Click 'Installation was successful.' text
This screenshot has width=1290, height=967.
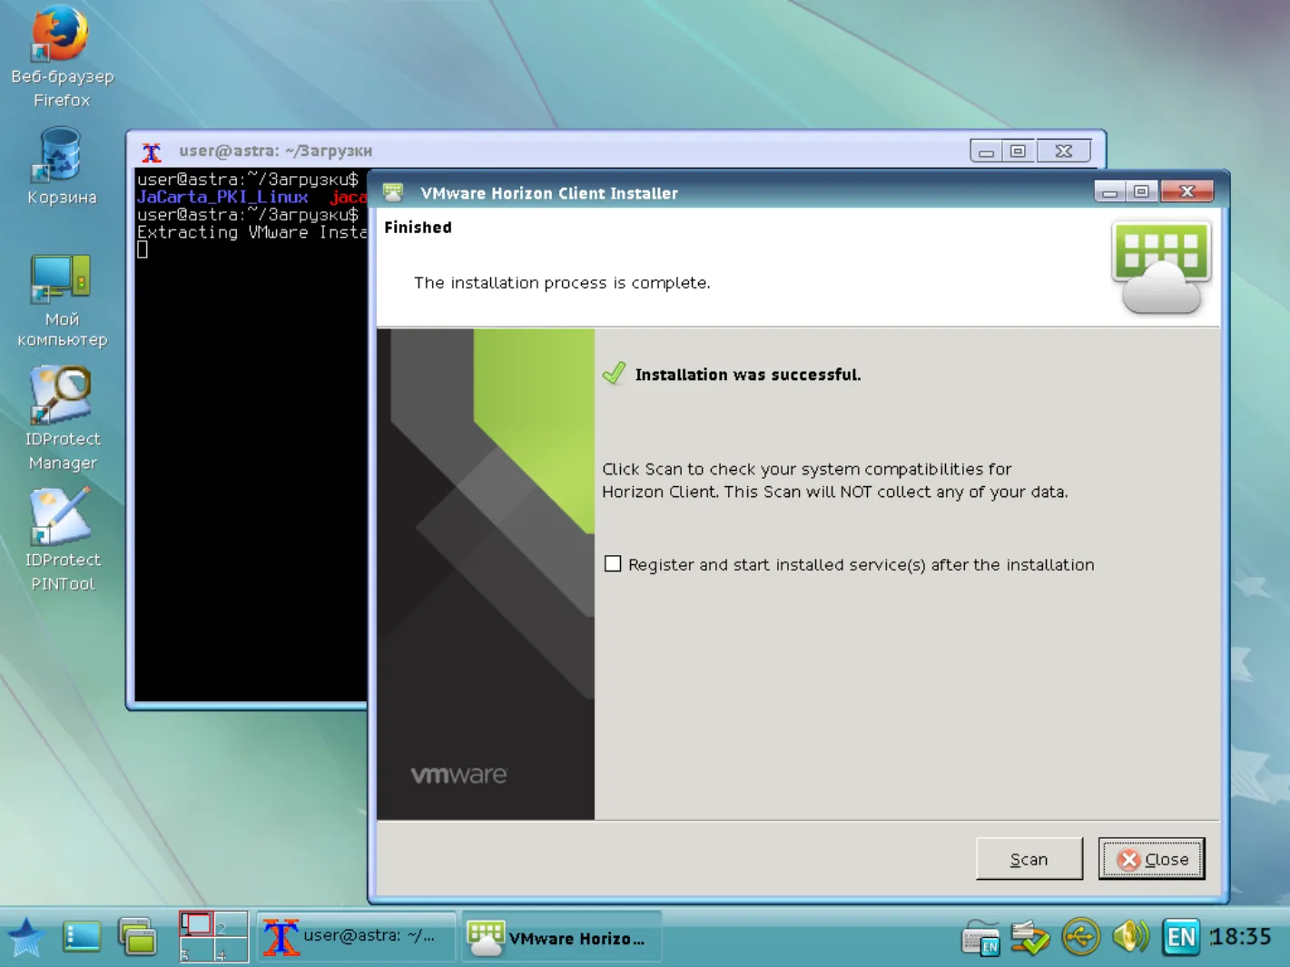click(748, 375)
